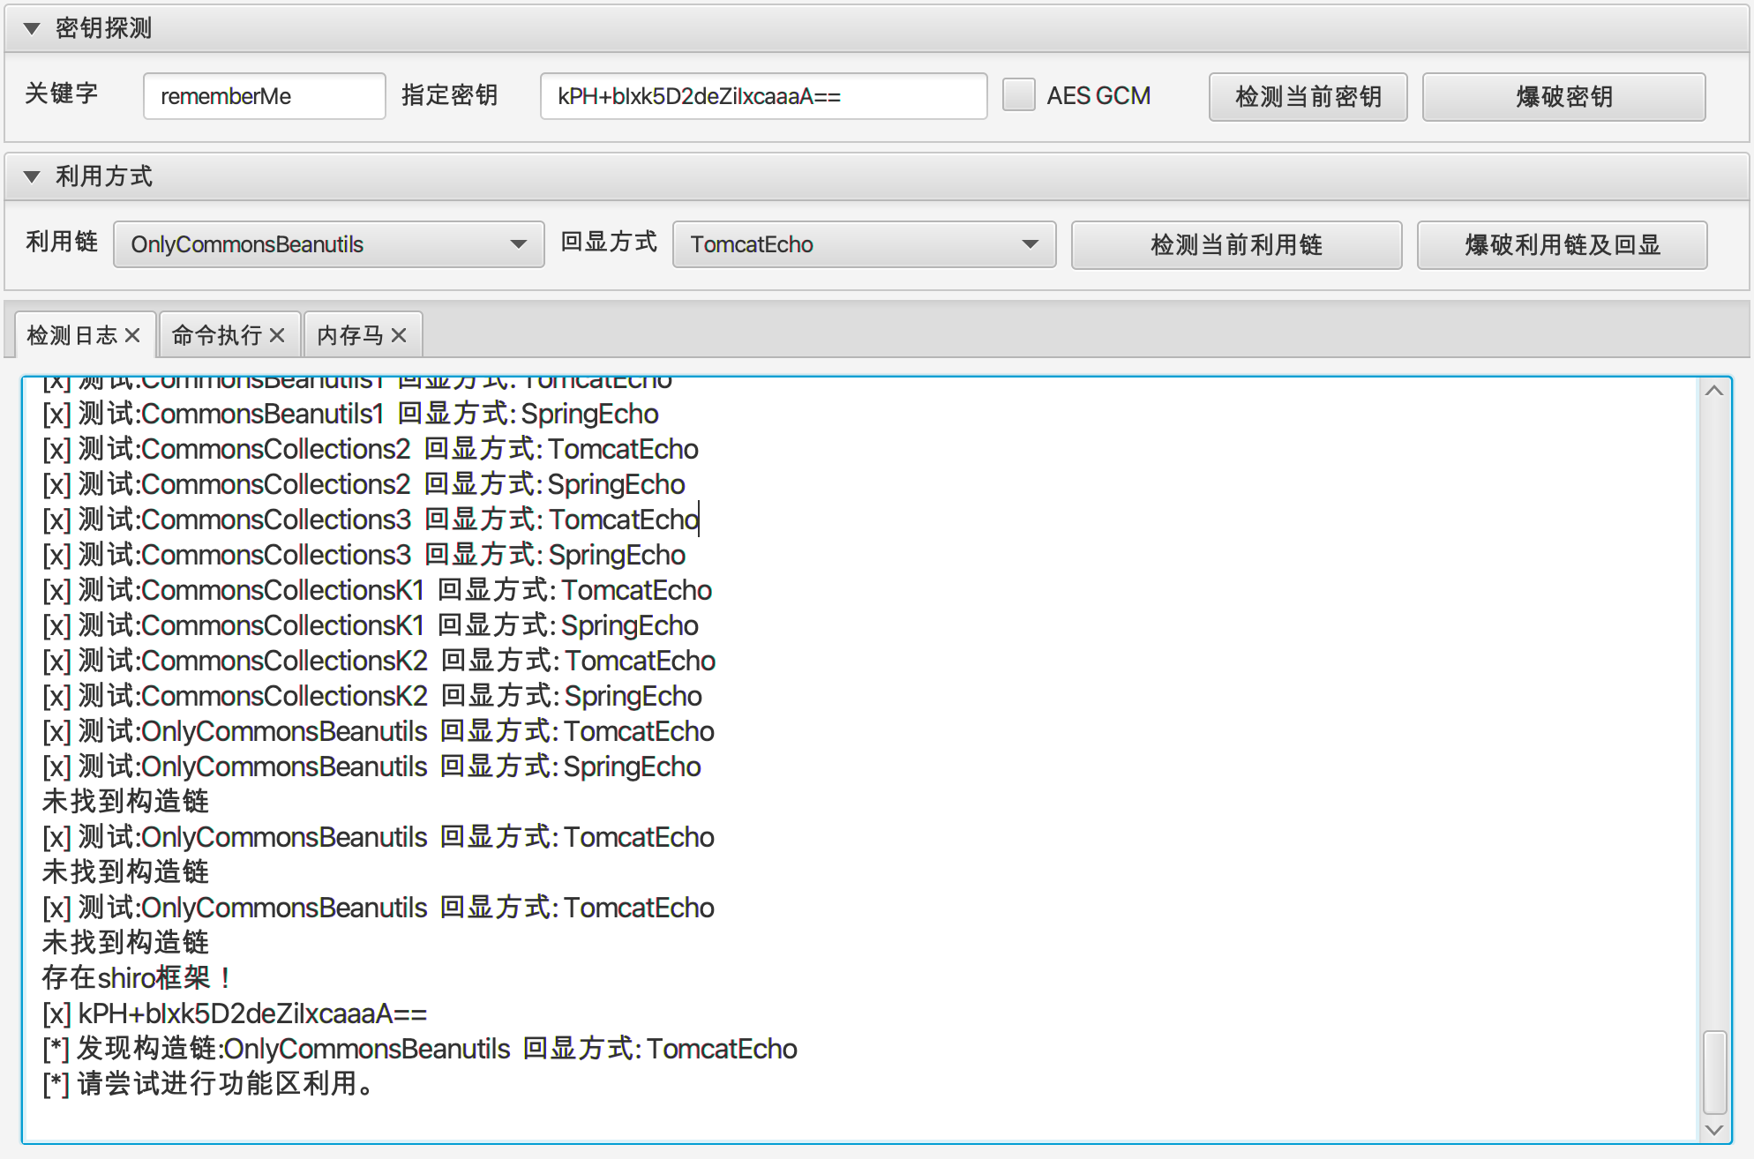The height and width of the screenshot is (1159, 1754).
Task: Close the 内存马 tab
Action: (x=399, y=335)
